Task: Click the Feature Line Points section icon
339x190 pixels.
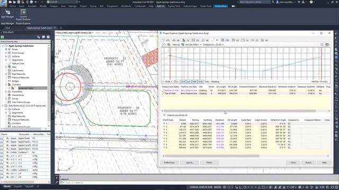Action: 164,115
